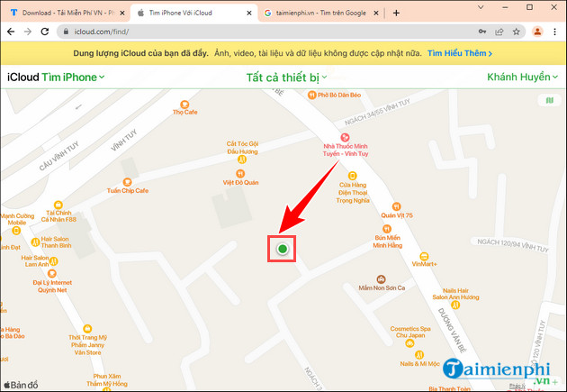Click the Thời Trang Mỹ Phẩm Janny marker
Viewport: 567px width, 392px height.
point(87,329)
